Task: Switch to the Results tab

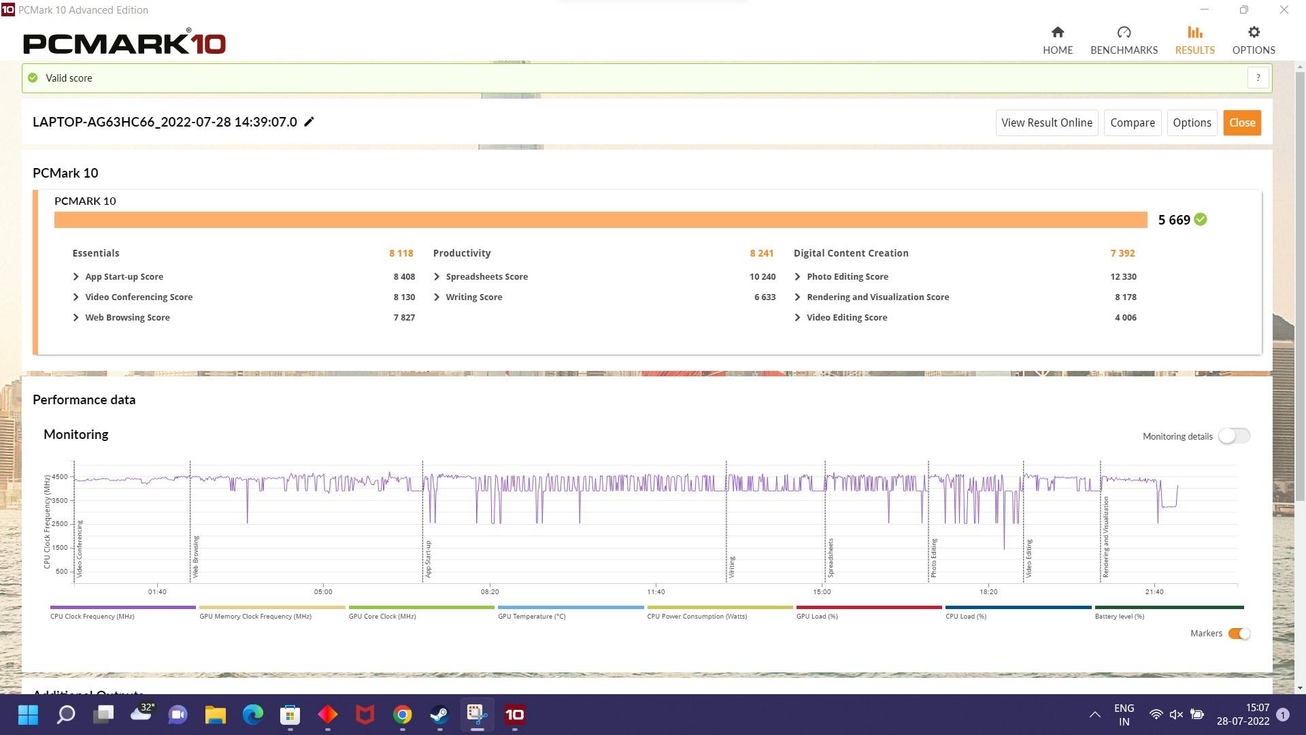Action: click(x=1194, y=40)
